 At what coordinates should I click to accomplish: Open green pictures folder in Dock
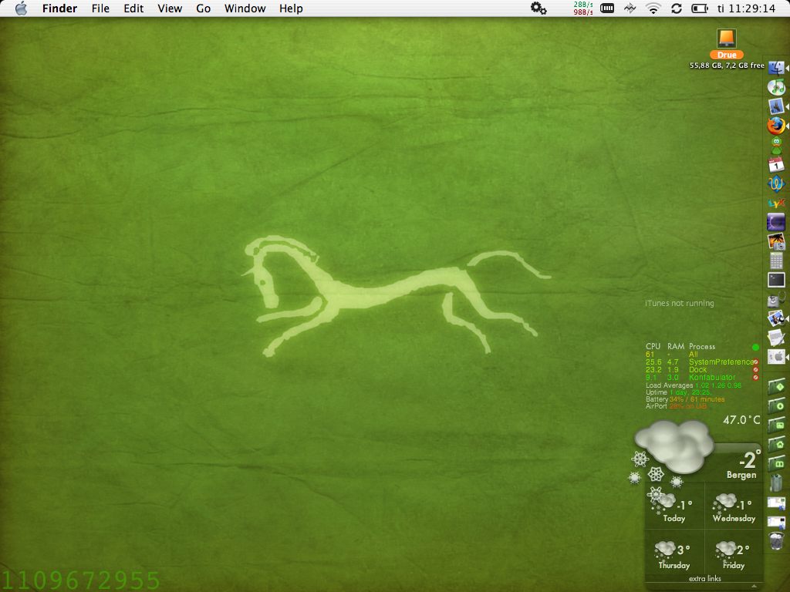coord(776,425)
